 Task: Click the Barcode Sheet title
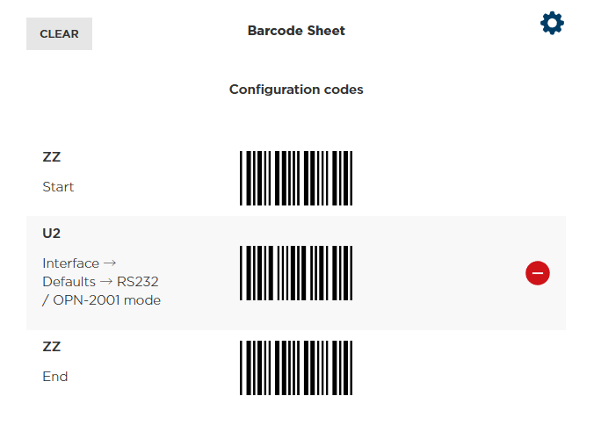click(x=296, y=31)
